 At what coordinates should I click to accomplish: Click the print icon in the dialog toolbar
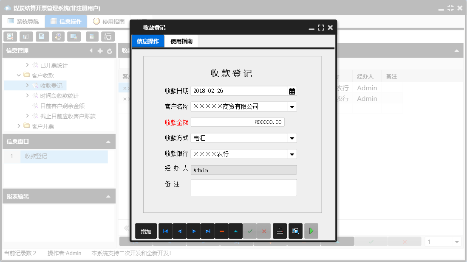(x=280, y=231)
